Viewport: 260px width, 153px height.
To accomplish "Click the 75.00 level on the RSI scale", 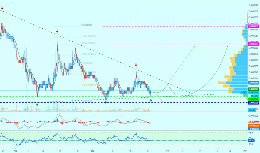I will pos(251,133).
